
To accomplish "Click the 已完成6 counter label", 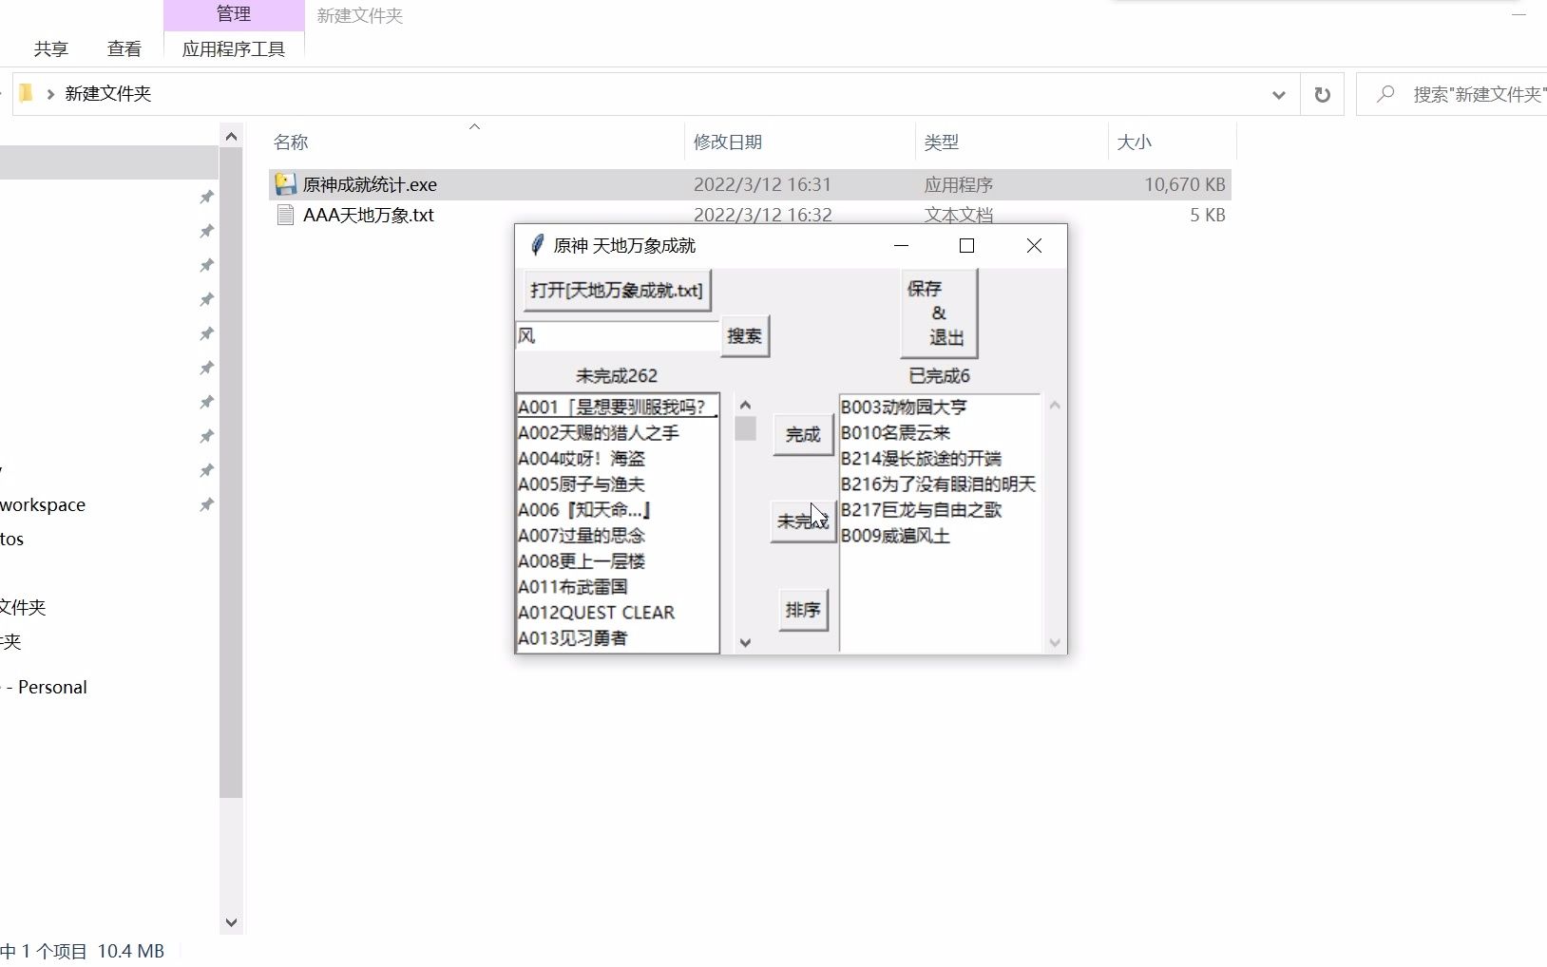I will pos(940,375).
